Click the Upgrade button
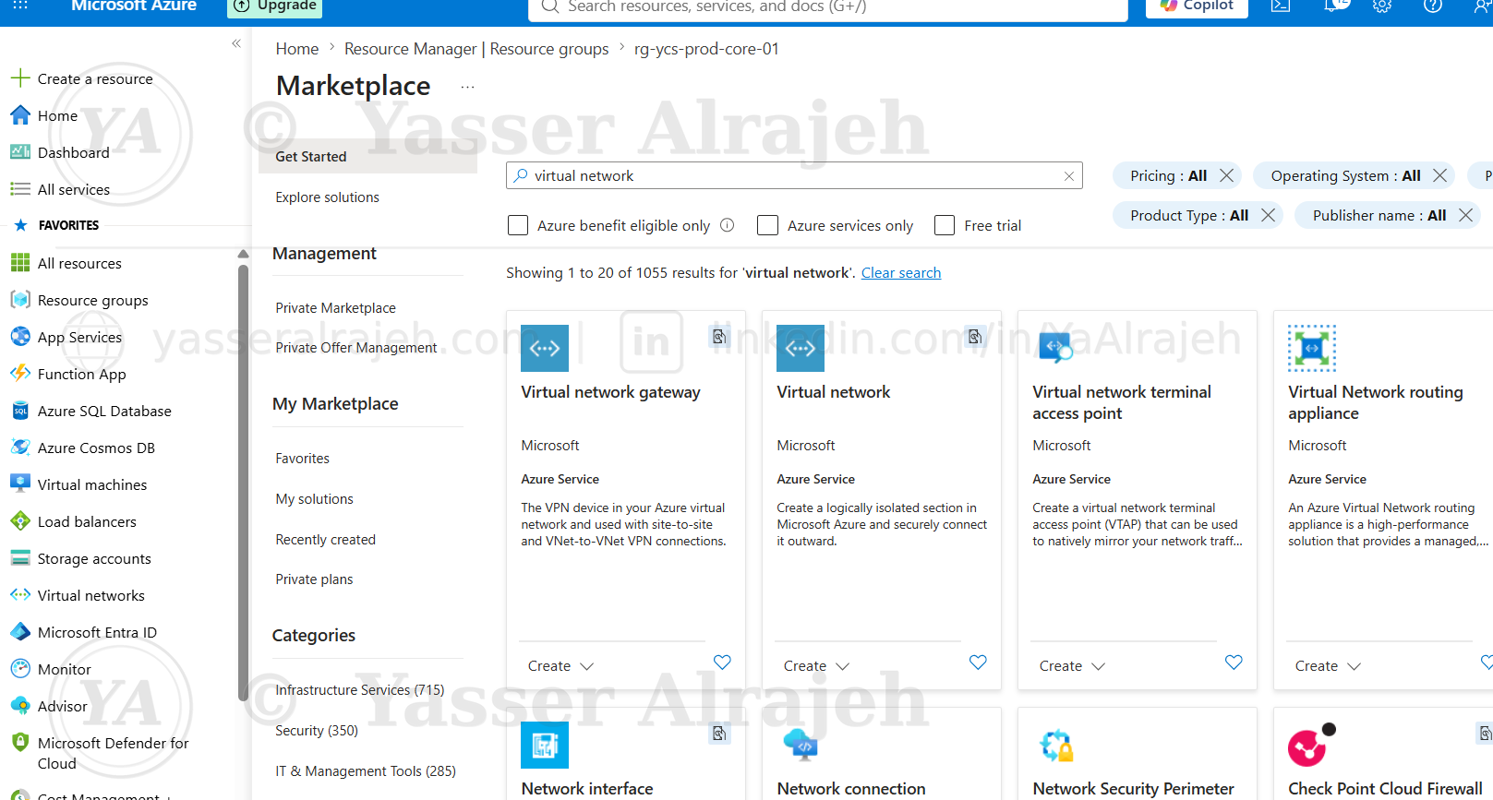The width and height of the screenshot is (1493, 800). pos(274,6)
